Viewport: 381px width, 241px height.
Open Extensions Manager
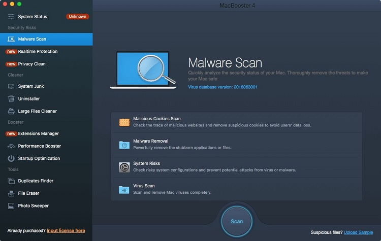click(46, 134)
